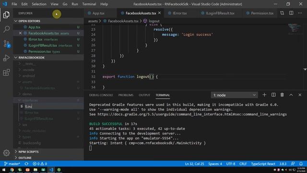This screenshot has height=173, width=307.
Task: Switch to the Debug Console panel tab
Action: click(101, 95)
